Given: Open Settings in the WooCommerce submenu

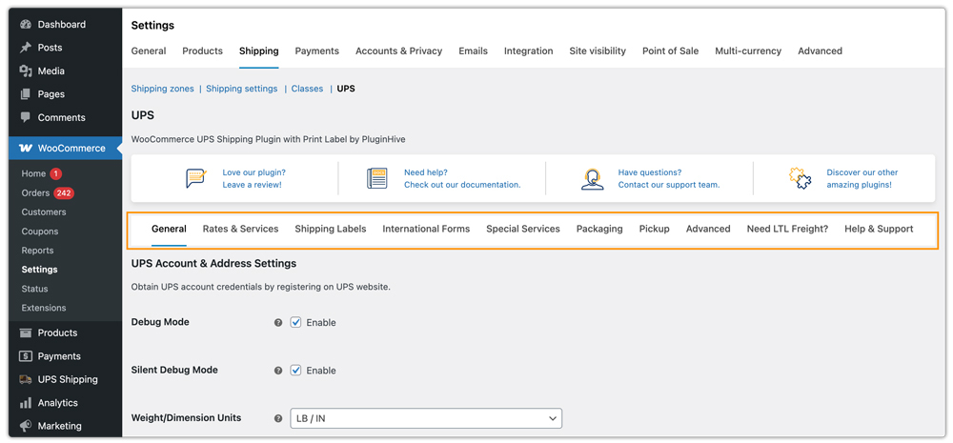Looking at the screenshot, I should (39, 270).
